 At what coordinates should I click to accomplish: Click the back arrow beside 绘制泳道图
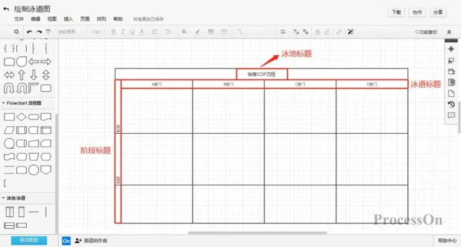6,9
